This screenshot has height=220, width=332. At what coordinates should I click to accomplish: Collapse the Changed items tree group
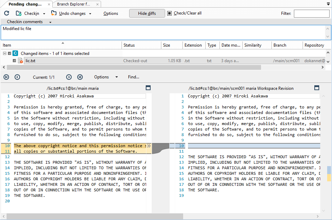[5, 54]
